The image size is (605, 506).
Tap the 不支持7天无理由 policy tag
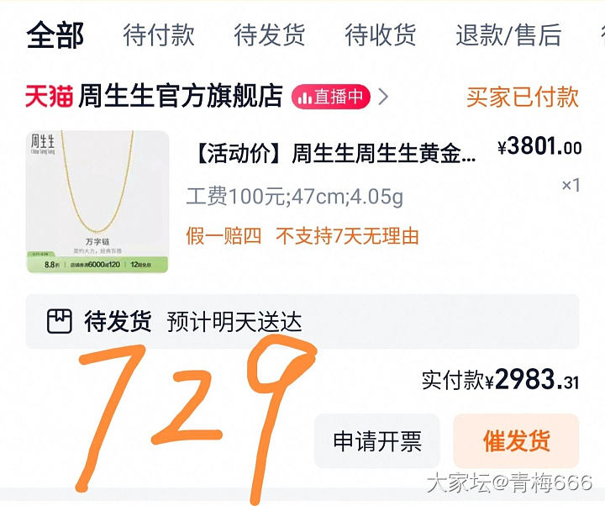click(x=347, y=236)
